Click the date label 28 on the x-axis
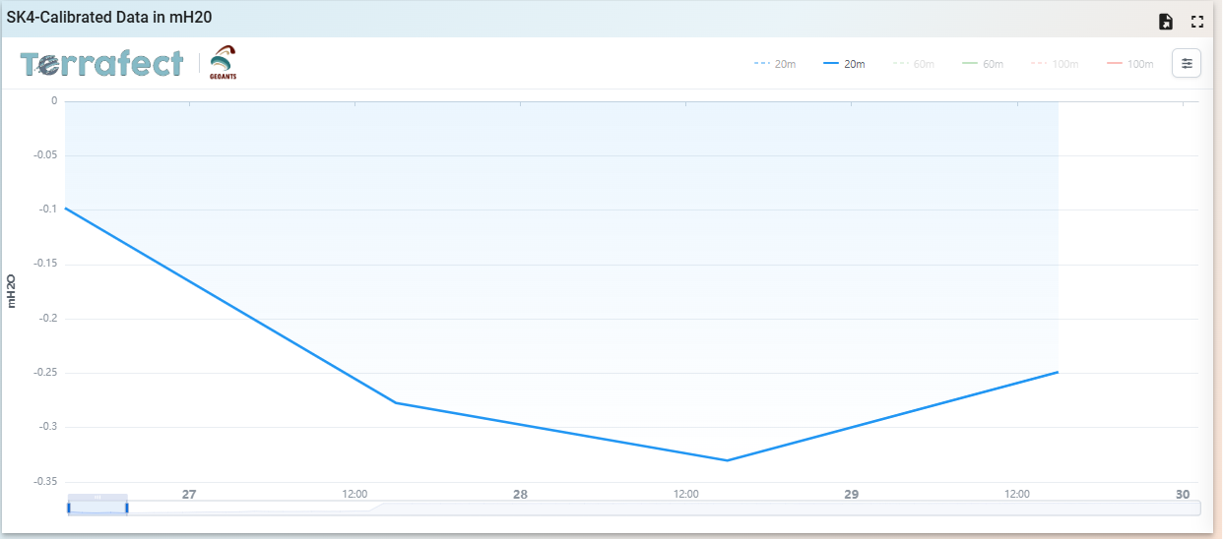This screenshot has width=1223, height=539. (x=520, y=494)
